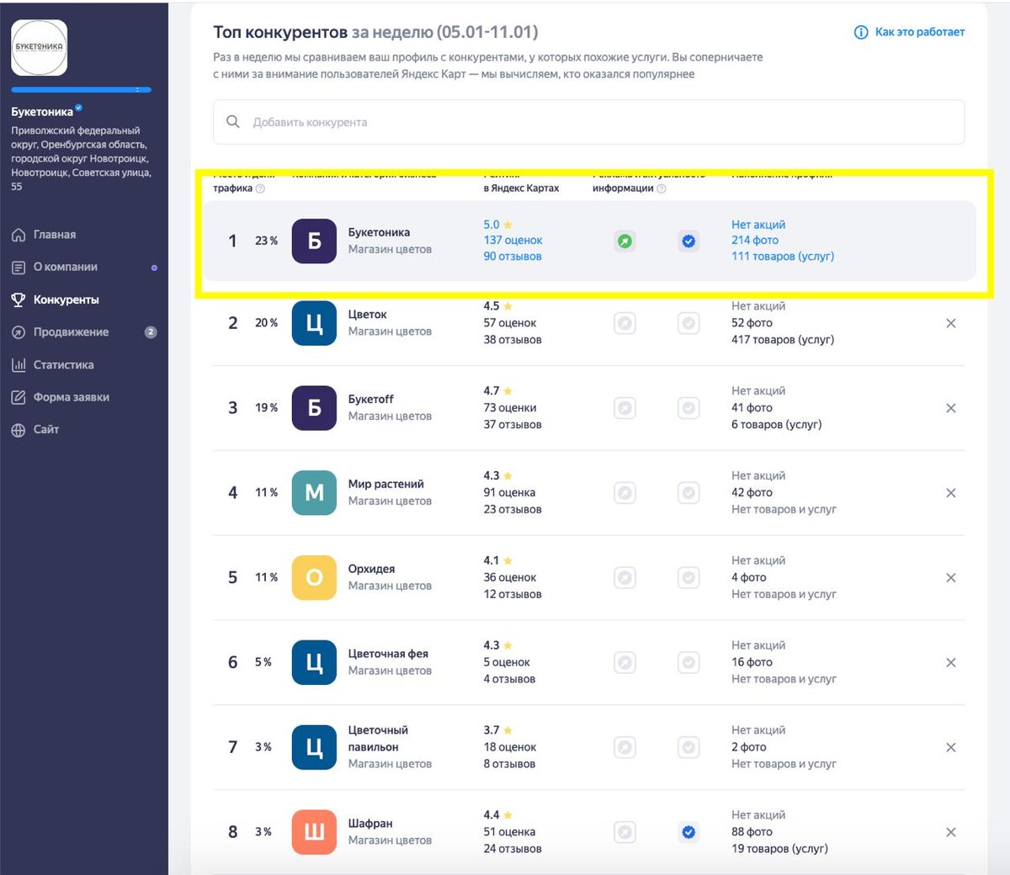Open the 90 отзывов link
The width and height of the screenshot is (1010, 875).
[512, 257]
